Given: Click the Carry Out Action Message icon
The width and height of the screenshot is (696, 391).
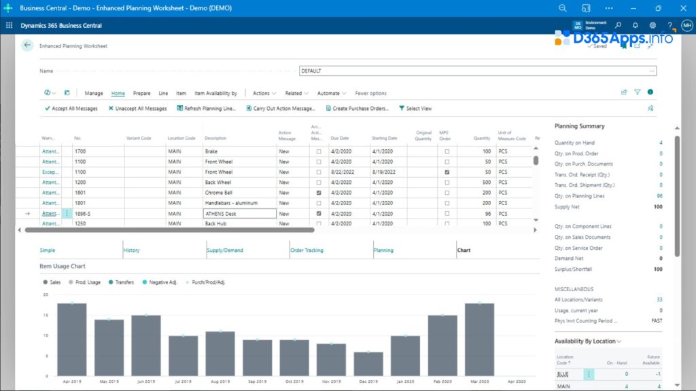Looking at the screenshot, I should (249, 108).
